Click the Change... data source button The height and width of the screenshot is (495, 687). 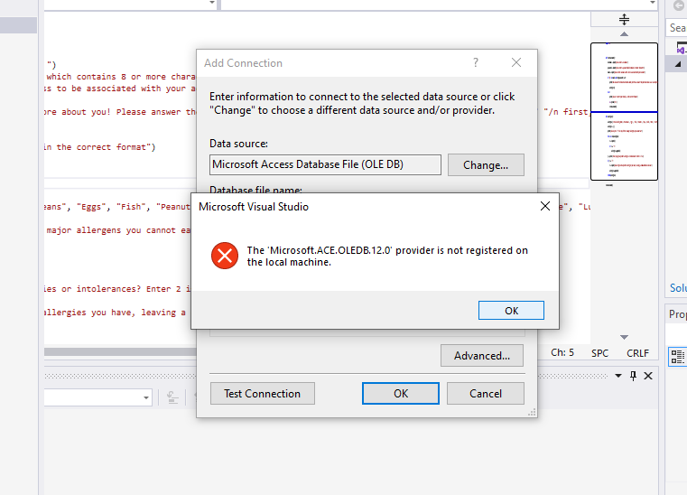pyautogui.click(x=486, y=165)
